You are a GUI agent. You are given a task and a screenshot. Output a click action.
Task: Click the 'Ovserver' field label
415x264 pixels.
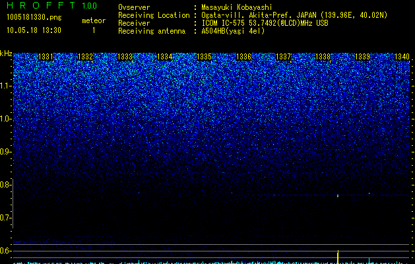click(134, 7)
